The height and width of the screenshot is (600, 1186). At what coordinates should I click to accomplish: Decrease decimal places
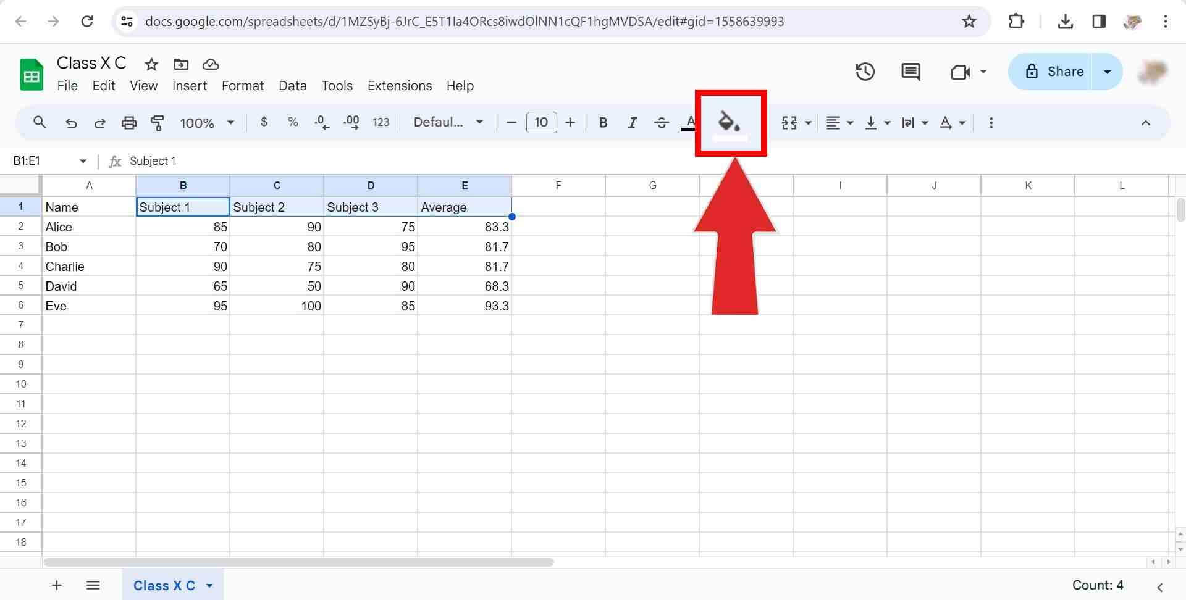(321, 122)
